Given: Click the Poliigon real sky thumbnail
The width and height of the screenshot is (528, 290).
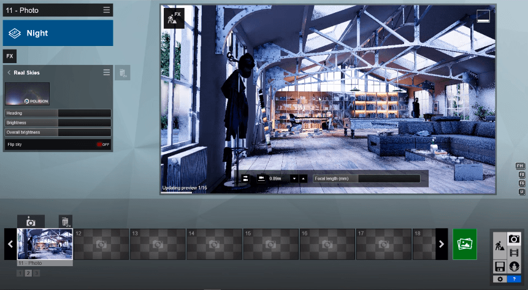Looking at the screenshot, I should tap(27, 94).
